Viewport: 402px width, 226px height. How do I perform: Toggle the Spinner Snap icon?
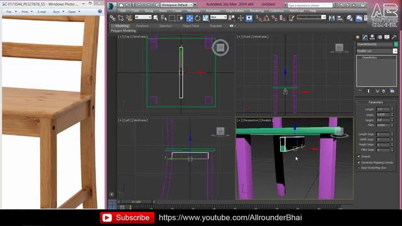(x=283, y=18)
